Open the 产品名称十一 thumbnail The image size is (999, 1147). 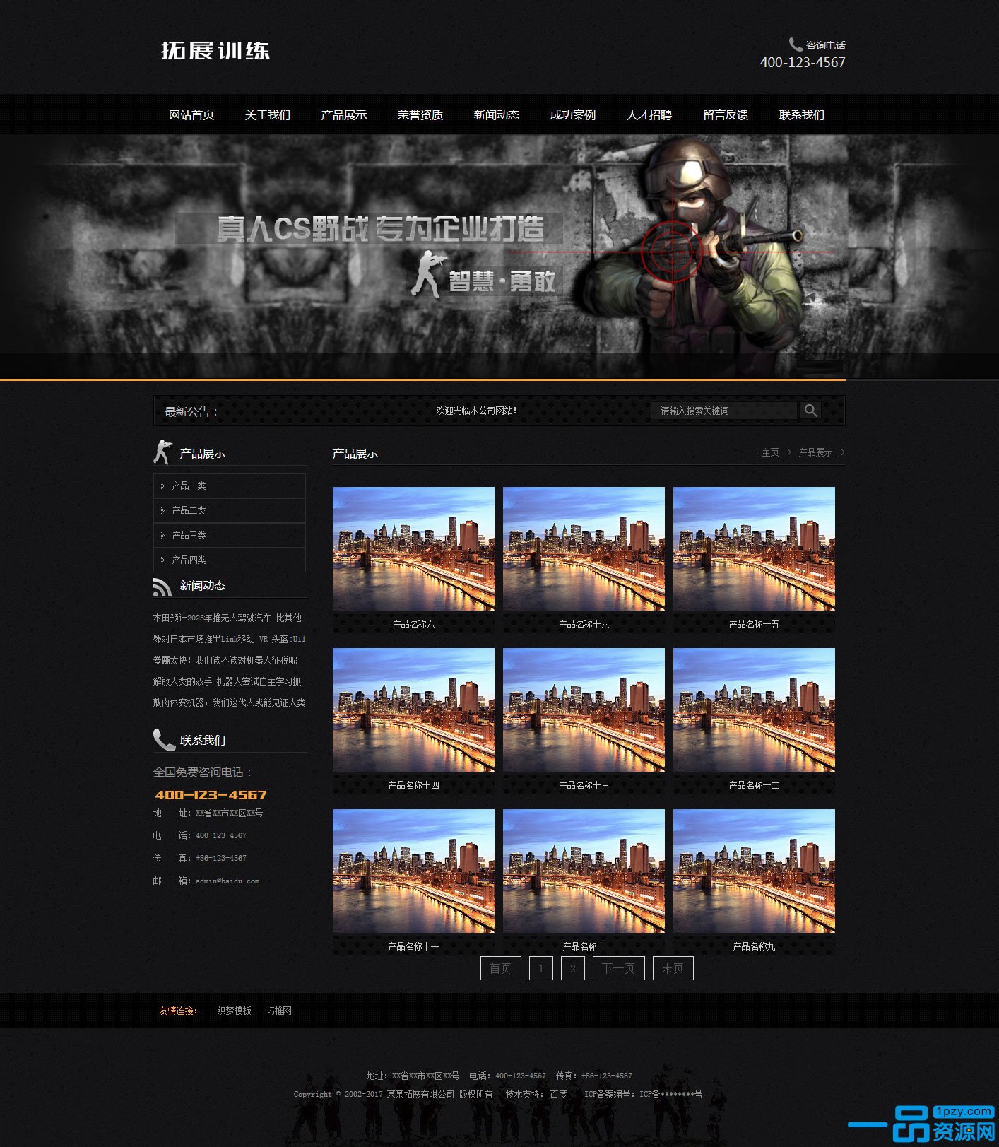(x=413, y=871)
